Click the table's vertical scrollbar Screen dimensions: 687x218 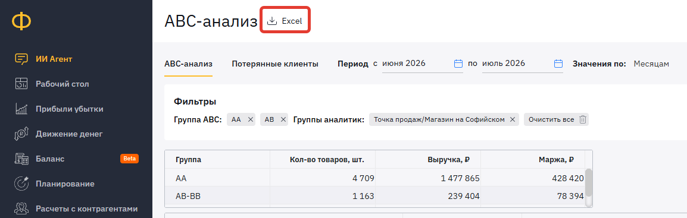click(589, 182)
